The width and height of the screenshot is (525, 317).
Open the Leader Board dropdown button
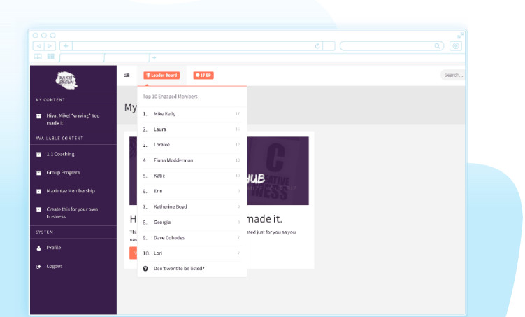coord(161,76)
